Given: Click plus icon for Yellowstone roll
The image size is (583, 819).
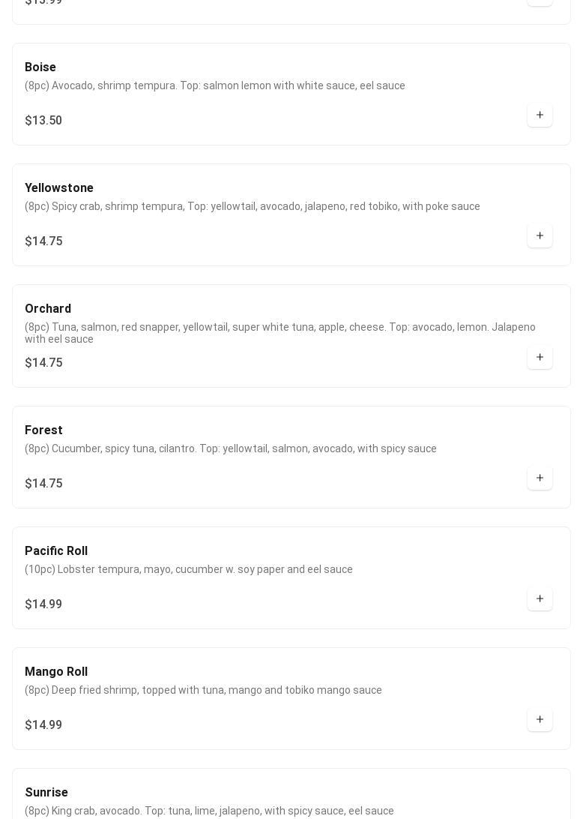Looking at the screenshot, I should [540, 236].
